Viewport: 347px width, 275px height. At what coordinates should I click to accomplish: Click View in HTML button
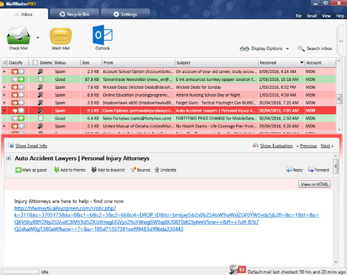pyautogui.click(x=314, y=184)
